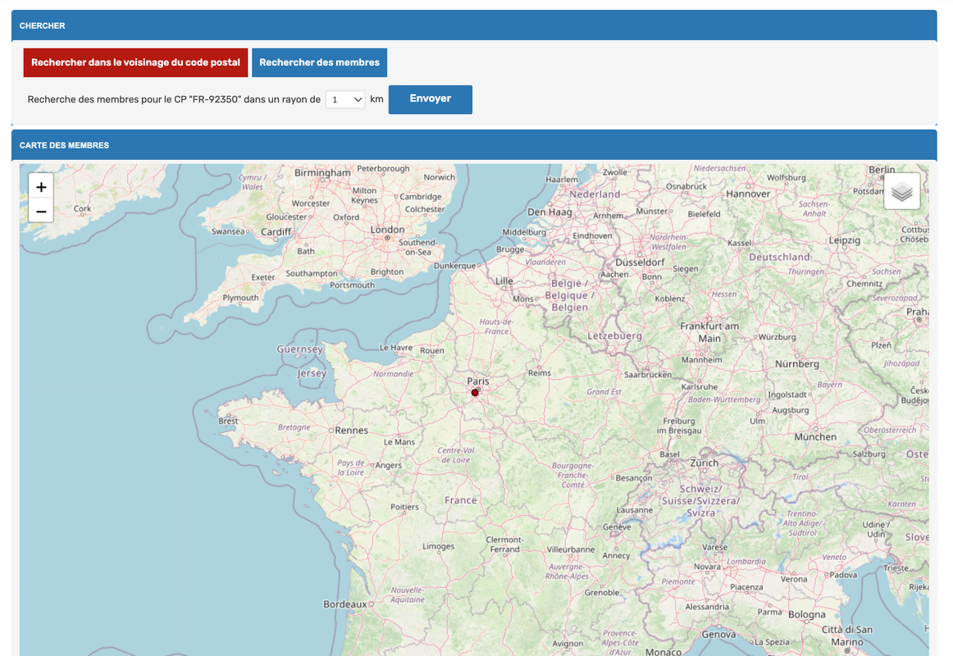Click the Hannover label on the map
The width and height of the screenshot is (953, 656).
pyautogui.click(x=748, y=194)
